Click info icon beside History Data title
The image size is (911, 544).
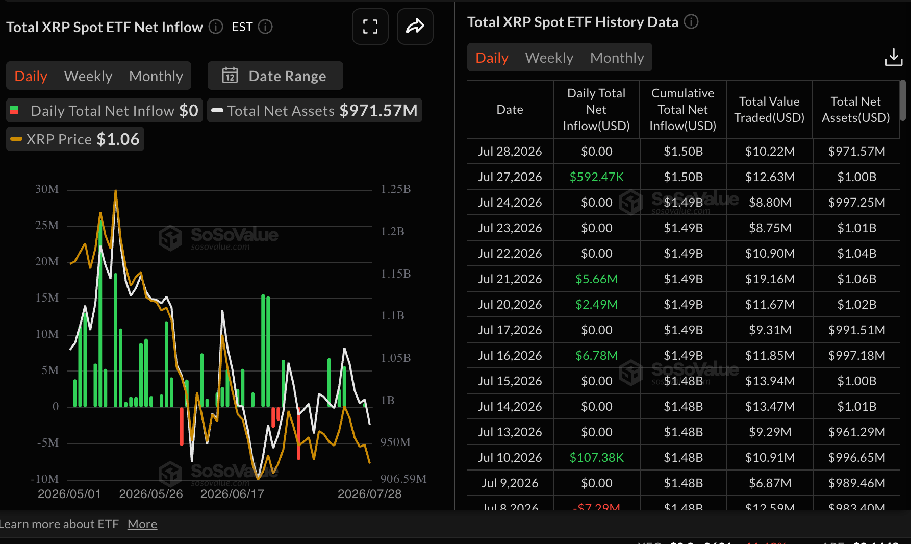pos(691,22)
